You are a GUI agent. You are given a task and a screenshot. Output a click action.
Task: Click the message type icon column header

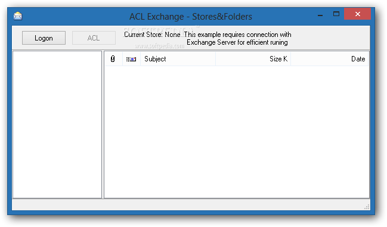click(x=131, y=59)
